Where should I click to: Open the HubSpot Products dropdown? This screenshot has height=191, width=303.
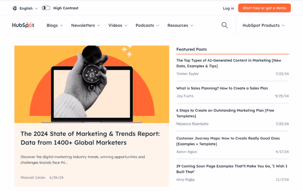[263, 25]
